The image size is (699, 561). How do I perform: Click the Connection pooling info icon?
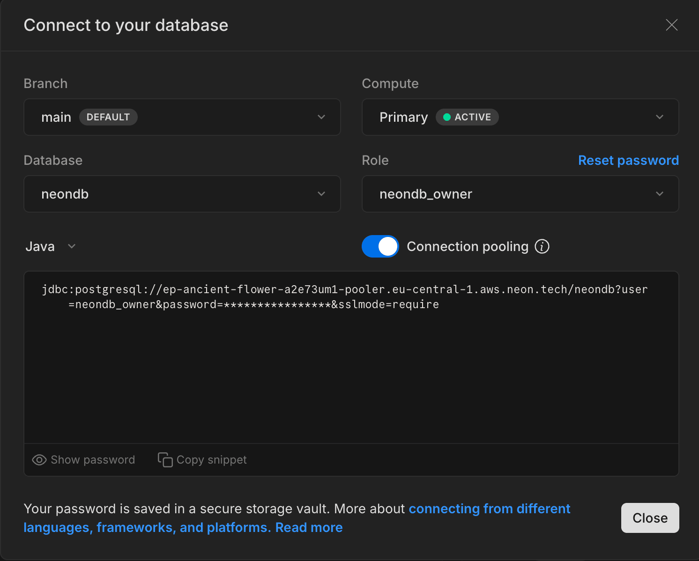pyautogui.click(x=542, y=246)
